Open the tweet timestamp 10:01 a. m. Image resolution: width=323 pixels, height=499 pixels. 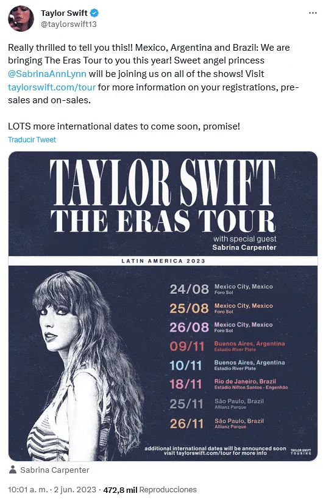(x=27, y=489)
